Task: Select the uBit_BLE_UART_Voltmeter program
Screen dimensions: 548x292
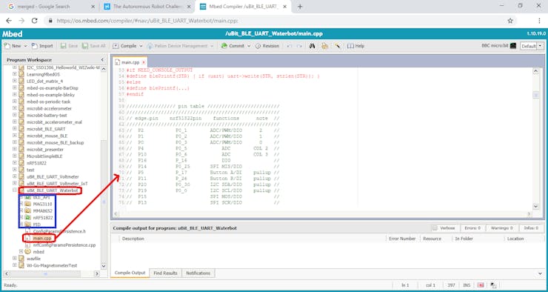Action: [53, 176]
